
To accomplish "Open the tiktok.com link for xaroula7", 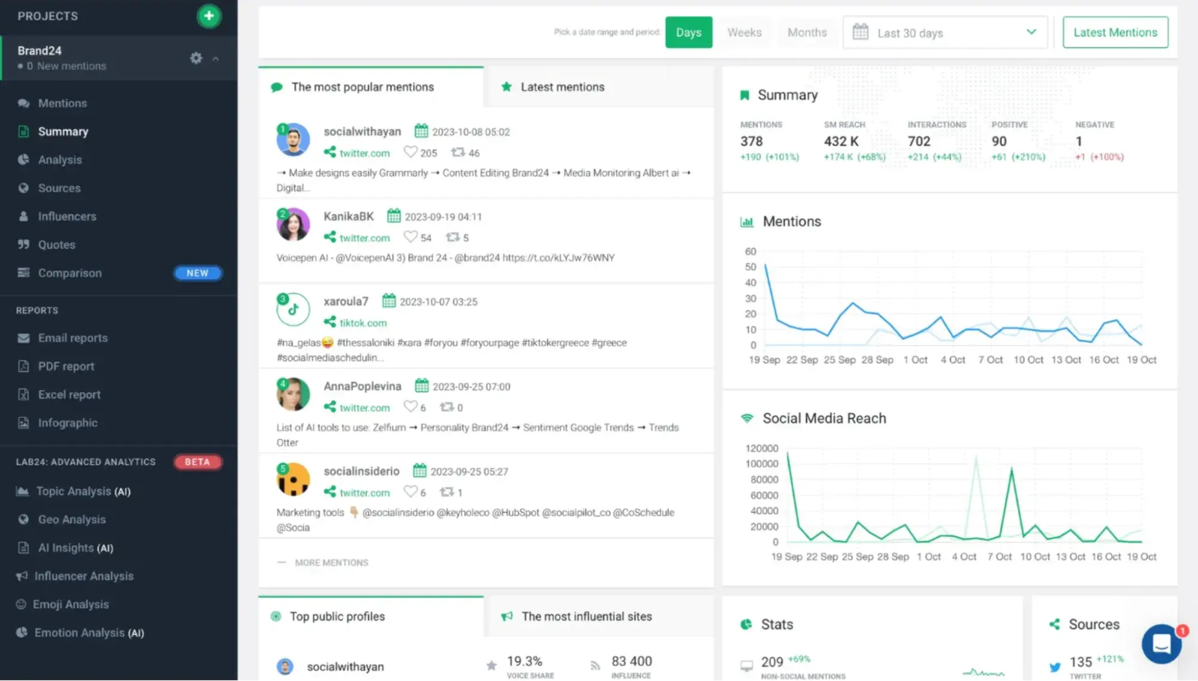I will [363, 323].
